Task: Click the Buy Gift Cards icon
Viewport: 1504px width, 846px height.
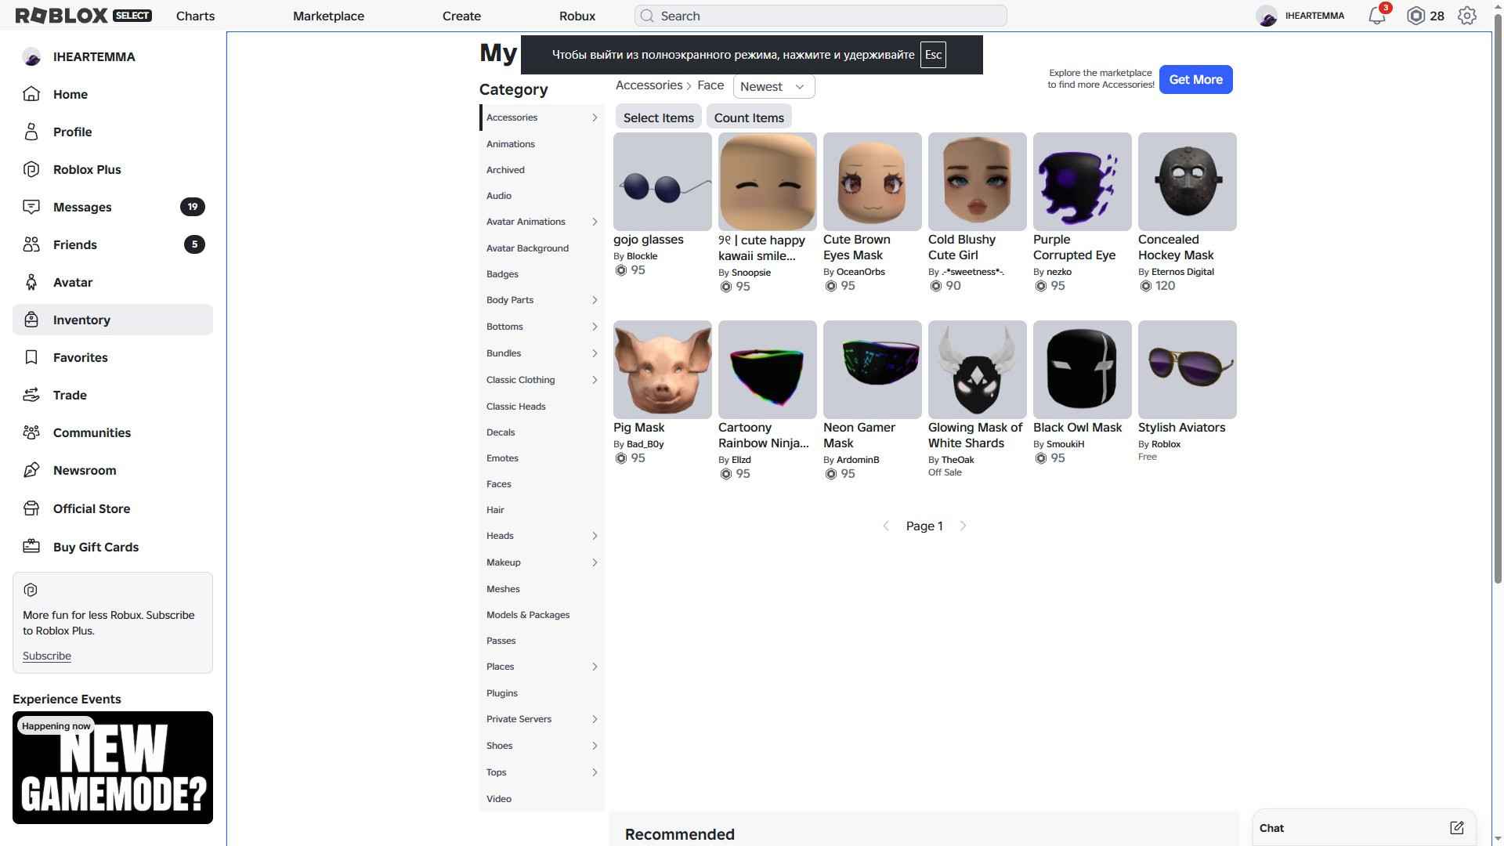Action: pyautogui.click(x=31, y=547)
